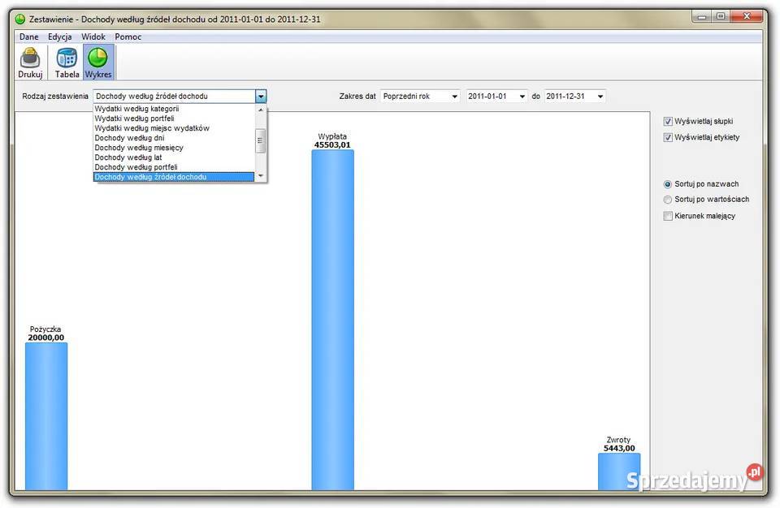Select Sortuj po nazwach radio button
The image size is (780, 508).
pyautogui.click(x=668, y=184)
